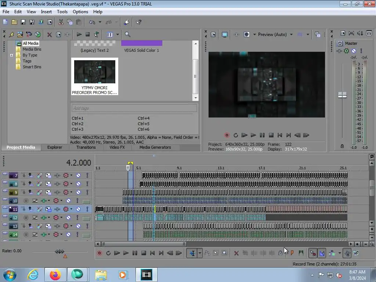
Task: Insert a marker with the orange flag icon
Action: 292,253
